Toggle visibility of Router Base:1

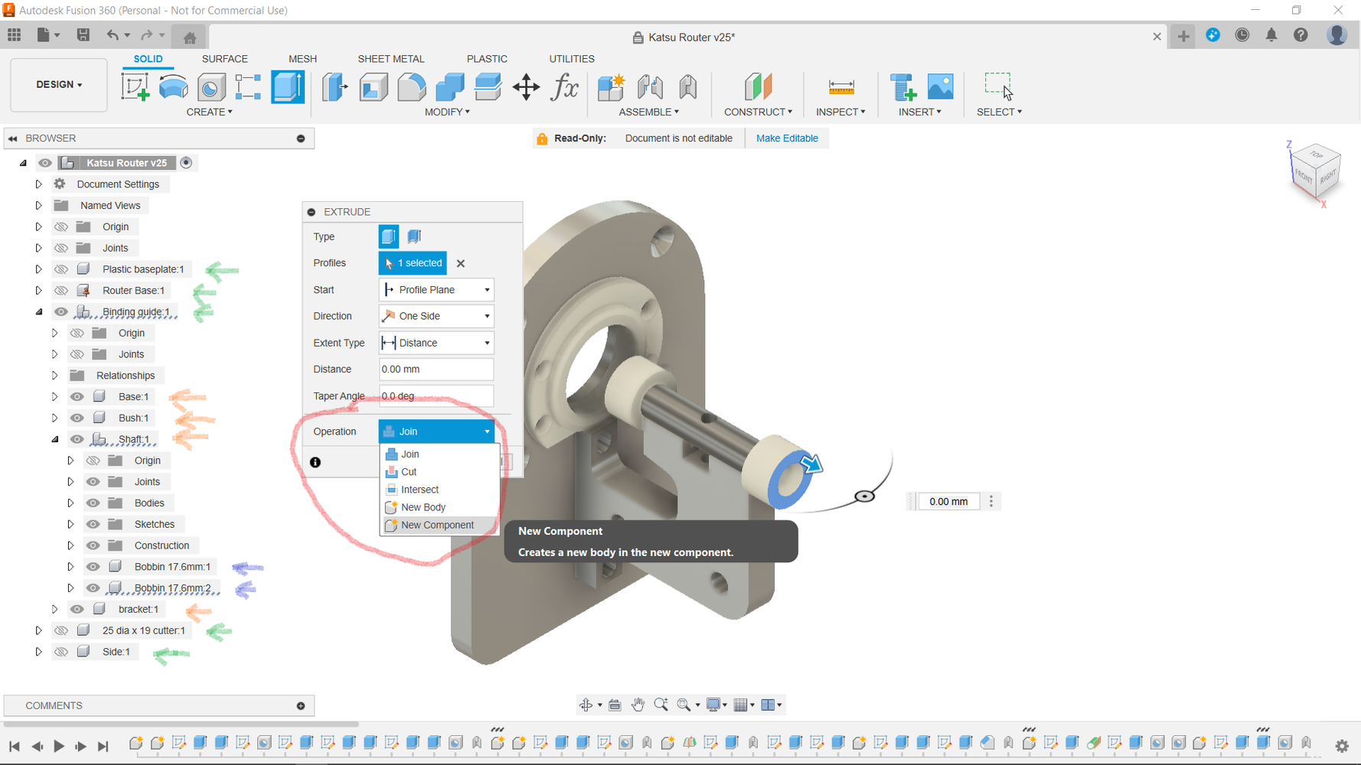click(x=61, y=291)
